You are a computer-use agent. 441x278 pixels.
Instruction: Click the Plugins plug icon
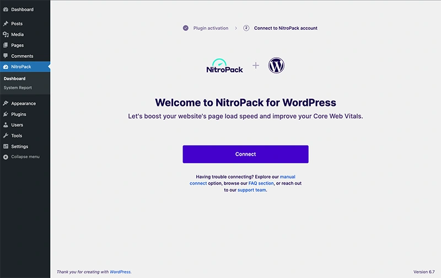pyautogui.click(x=6, y=114)
